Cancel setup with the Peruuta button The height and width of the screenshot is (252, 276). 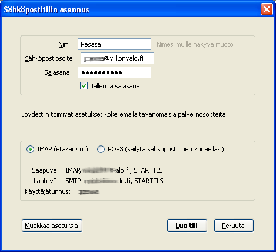coord(234,226)
